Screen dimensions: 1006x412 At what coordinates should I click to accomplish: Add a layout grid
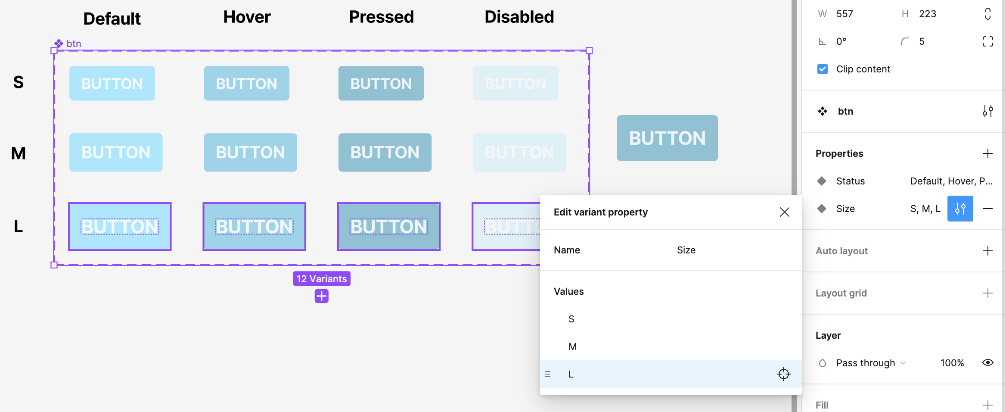click(x=987, y=293)
